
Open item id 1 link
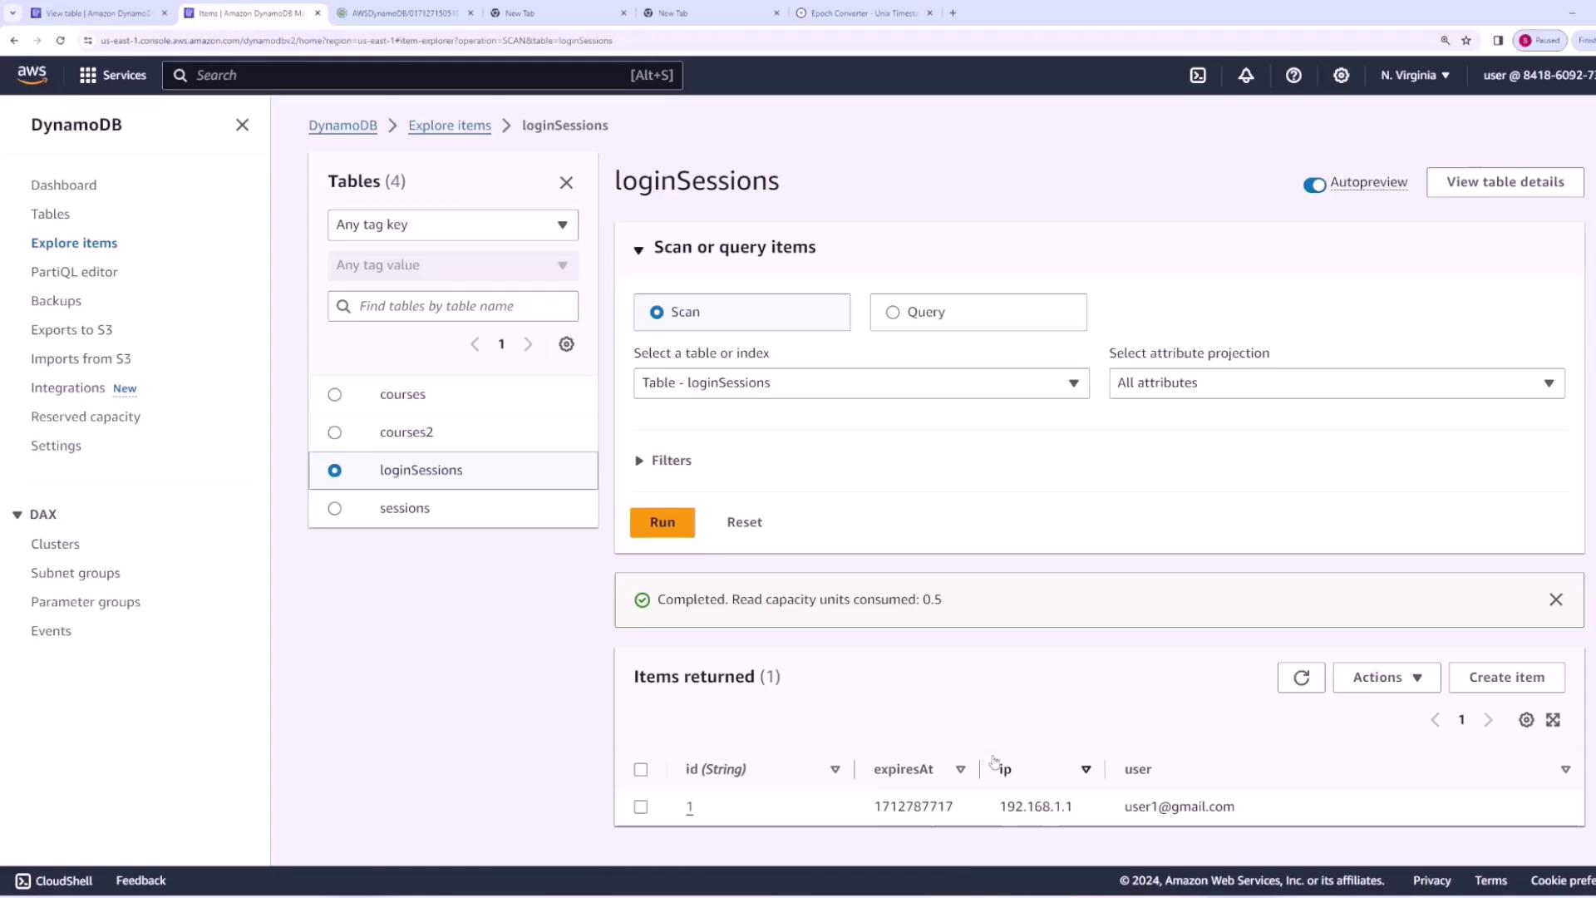[x=690, y=807]
